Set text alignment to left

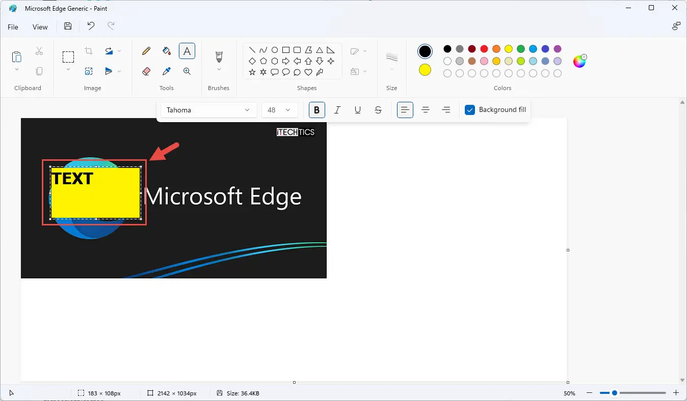point(405,110)
